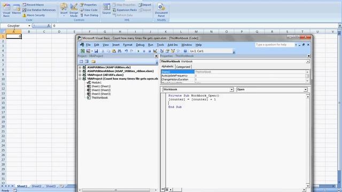Collapse VBAProject (Count how many times) node
The height and width of the screenshot is (192, 342).
(x=80, y=79)
